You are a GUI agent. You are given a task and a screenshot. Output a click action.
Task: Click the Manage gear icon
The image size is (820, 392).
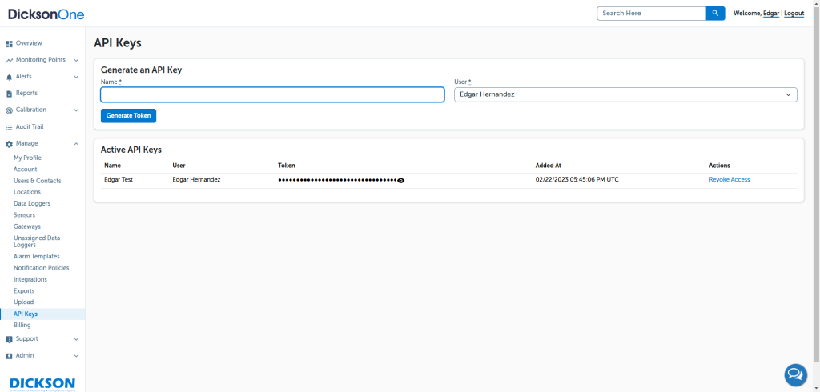coord(10,144)
